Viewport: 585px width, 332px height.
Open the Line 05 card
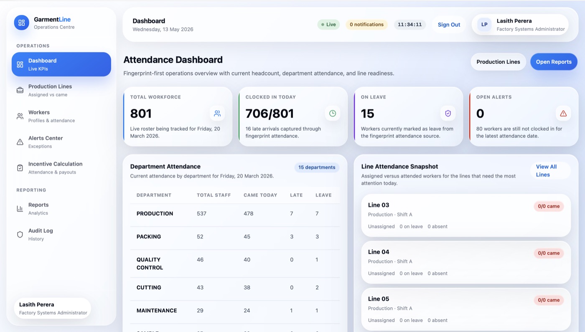click(x=466, y=309)
